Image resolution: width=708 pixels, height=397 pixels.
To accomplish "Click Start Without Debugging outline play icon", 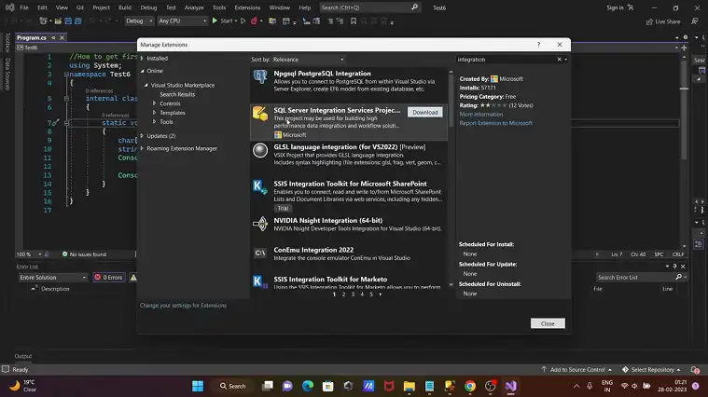I will coord(243,21).
